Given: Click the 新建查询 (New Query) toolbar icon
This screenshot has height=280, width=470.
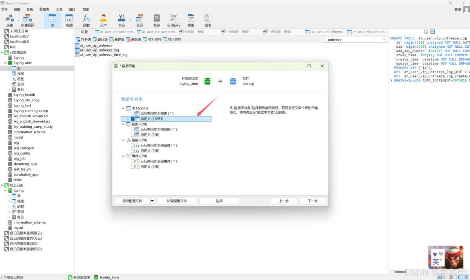Looking at the screenshot, I should (x=27, y=20).
